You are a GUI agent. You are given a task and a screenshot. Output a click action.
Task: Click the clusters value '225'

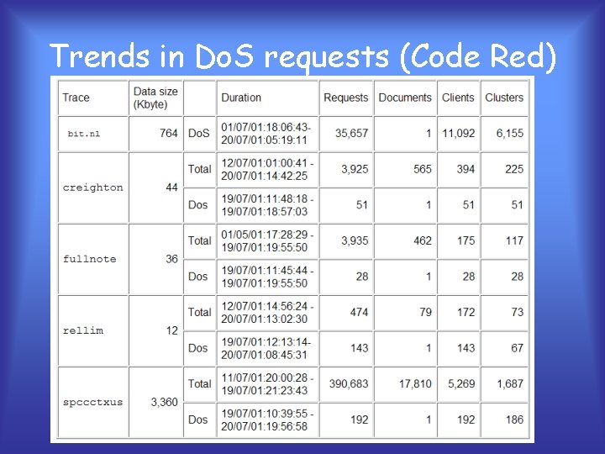[514, 169]
